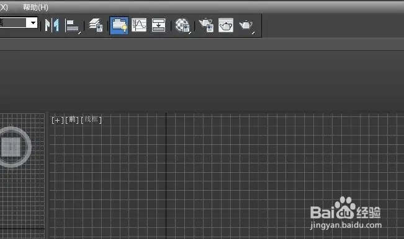
Task: Click the viewport [+] general menu label
Action: click(x=58, y=120)
